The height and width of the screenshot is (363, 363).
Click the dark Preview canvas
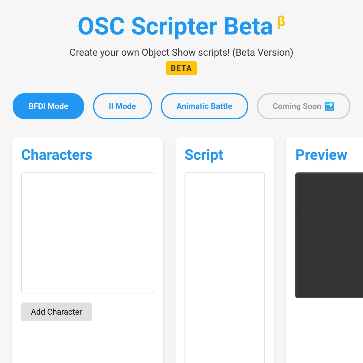pos(329,235)
